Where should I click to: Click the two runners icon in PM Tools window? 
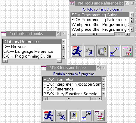[89, 51]
